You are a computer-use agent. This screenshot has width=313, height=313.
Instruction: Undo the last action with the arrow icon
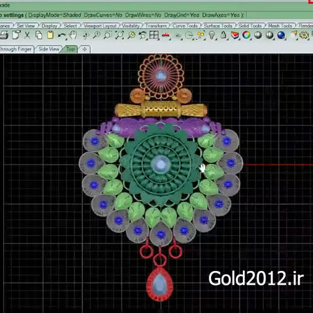click(62, 36)
